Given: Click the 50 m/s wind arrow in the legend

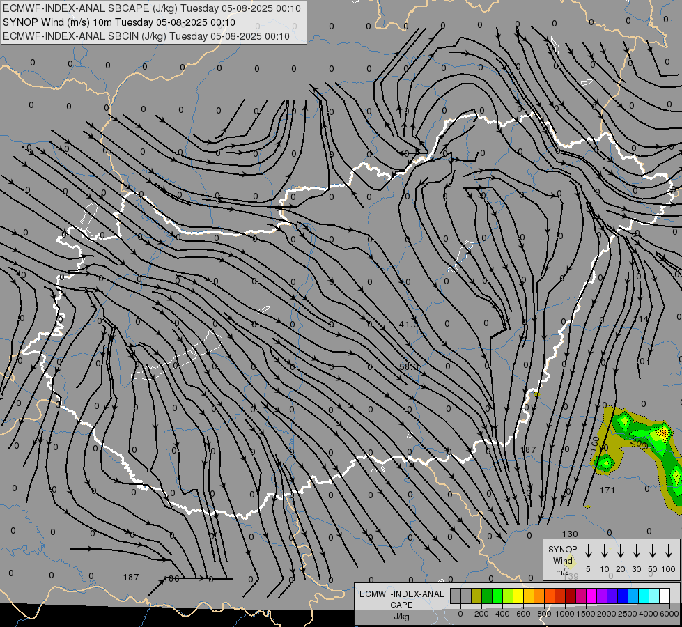Looking at the screenshot, I should [x=653, y=551].
